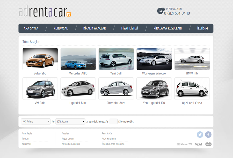Click the distance kilometre input field
233x158 pixels.
tap(113, 122)
